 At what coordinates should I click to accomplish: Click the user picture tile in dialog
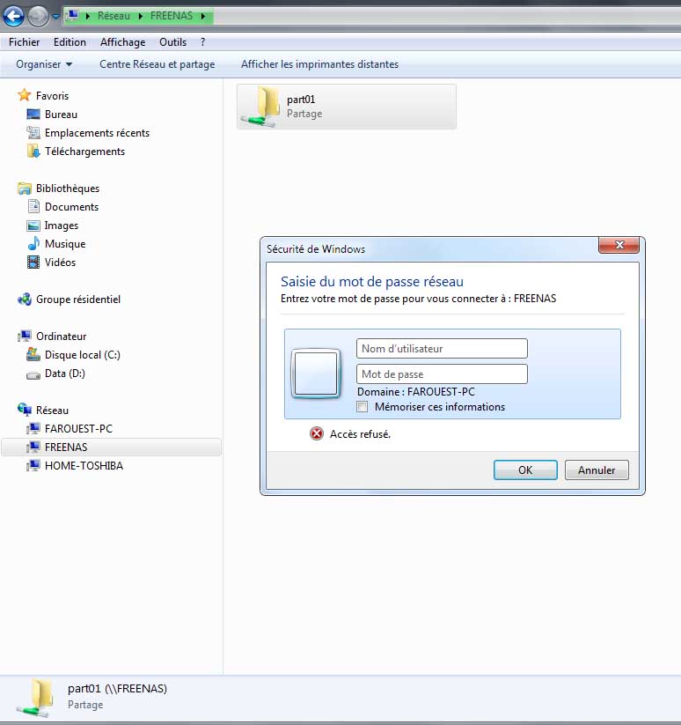[316, 374]
